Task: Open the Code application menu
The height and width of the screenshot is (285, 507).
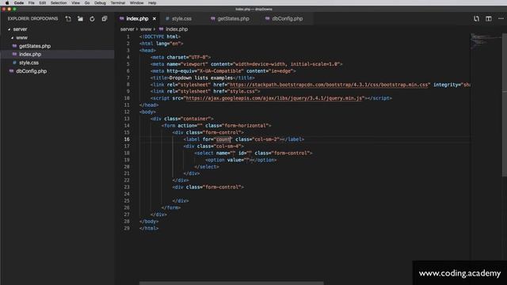Action: (x=19, y=2)
